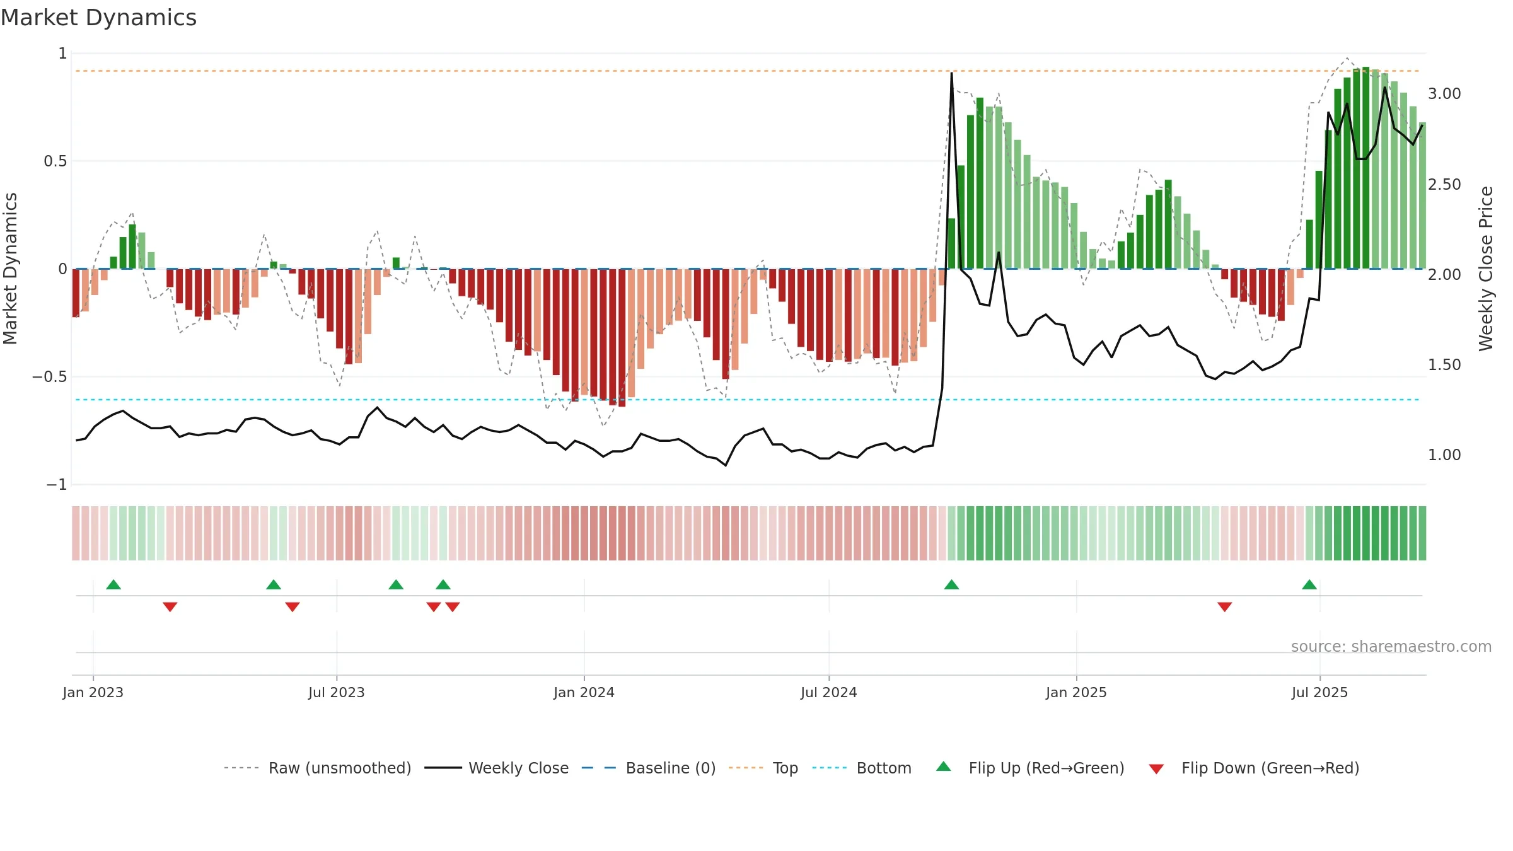
Task: Click the tallest dark green bar near August 2025
Action: tap(1366, 168)
